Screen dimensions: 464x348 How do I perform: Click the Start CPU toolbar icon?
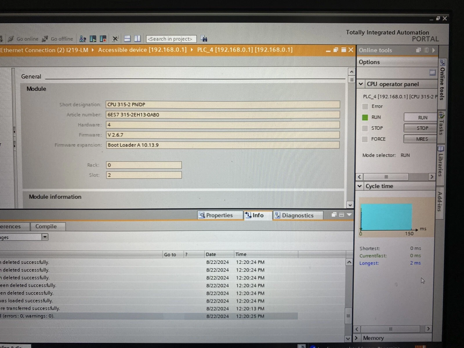click(93, 39)
